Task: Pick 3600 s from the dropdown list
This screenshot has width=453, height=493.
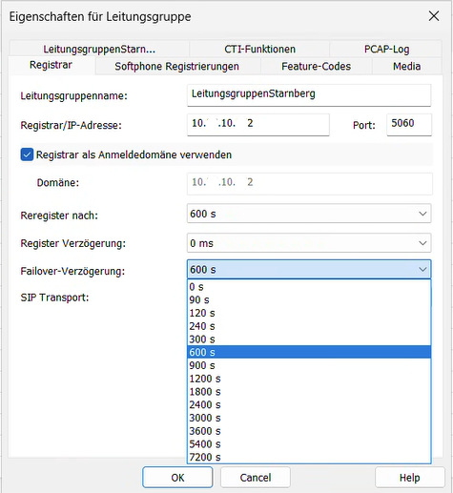Action: pos(309,431)
